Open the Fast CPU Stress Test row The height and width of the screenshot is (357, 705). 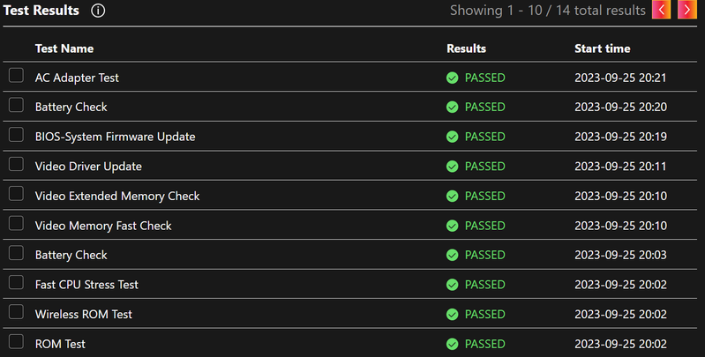tap(349, 285)
